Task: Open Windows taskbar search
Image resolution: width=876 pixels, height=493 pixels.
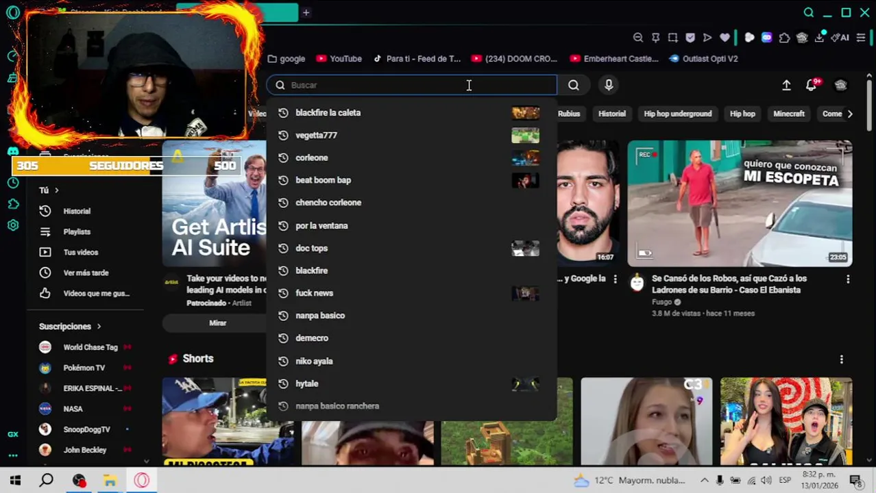Action: [46, 480]
